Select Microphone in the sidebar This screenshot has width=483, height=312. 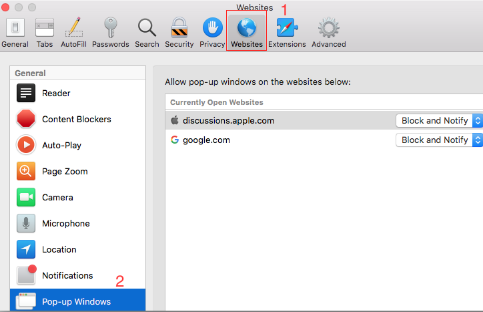(77, 223)
